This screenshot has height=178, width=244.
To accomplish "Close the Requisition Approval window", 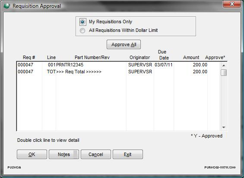I will (x=232, y=4).
